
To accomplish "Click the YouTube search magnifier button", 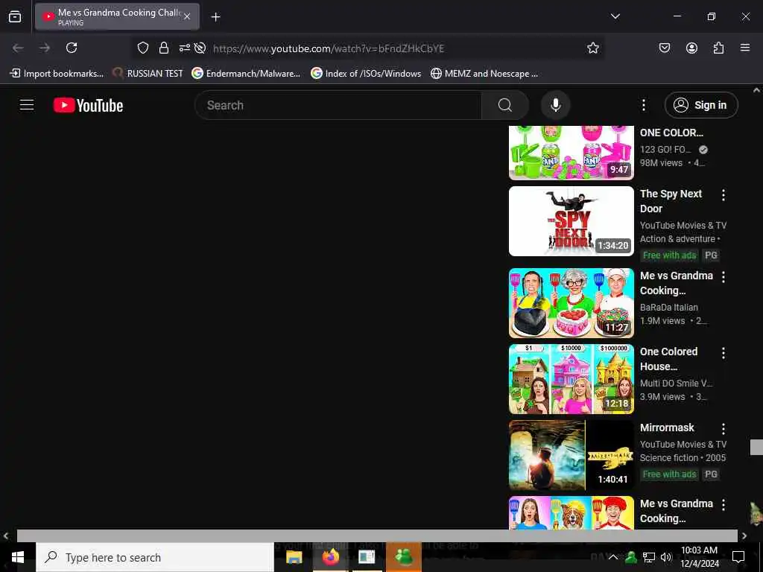I will coord(505,105).
